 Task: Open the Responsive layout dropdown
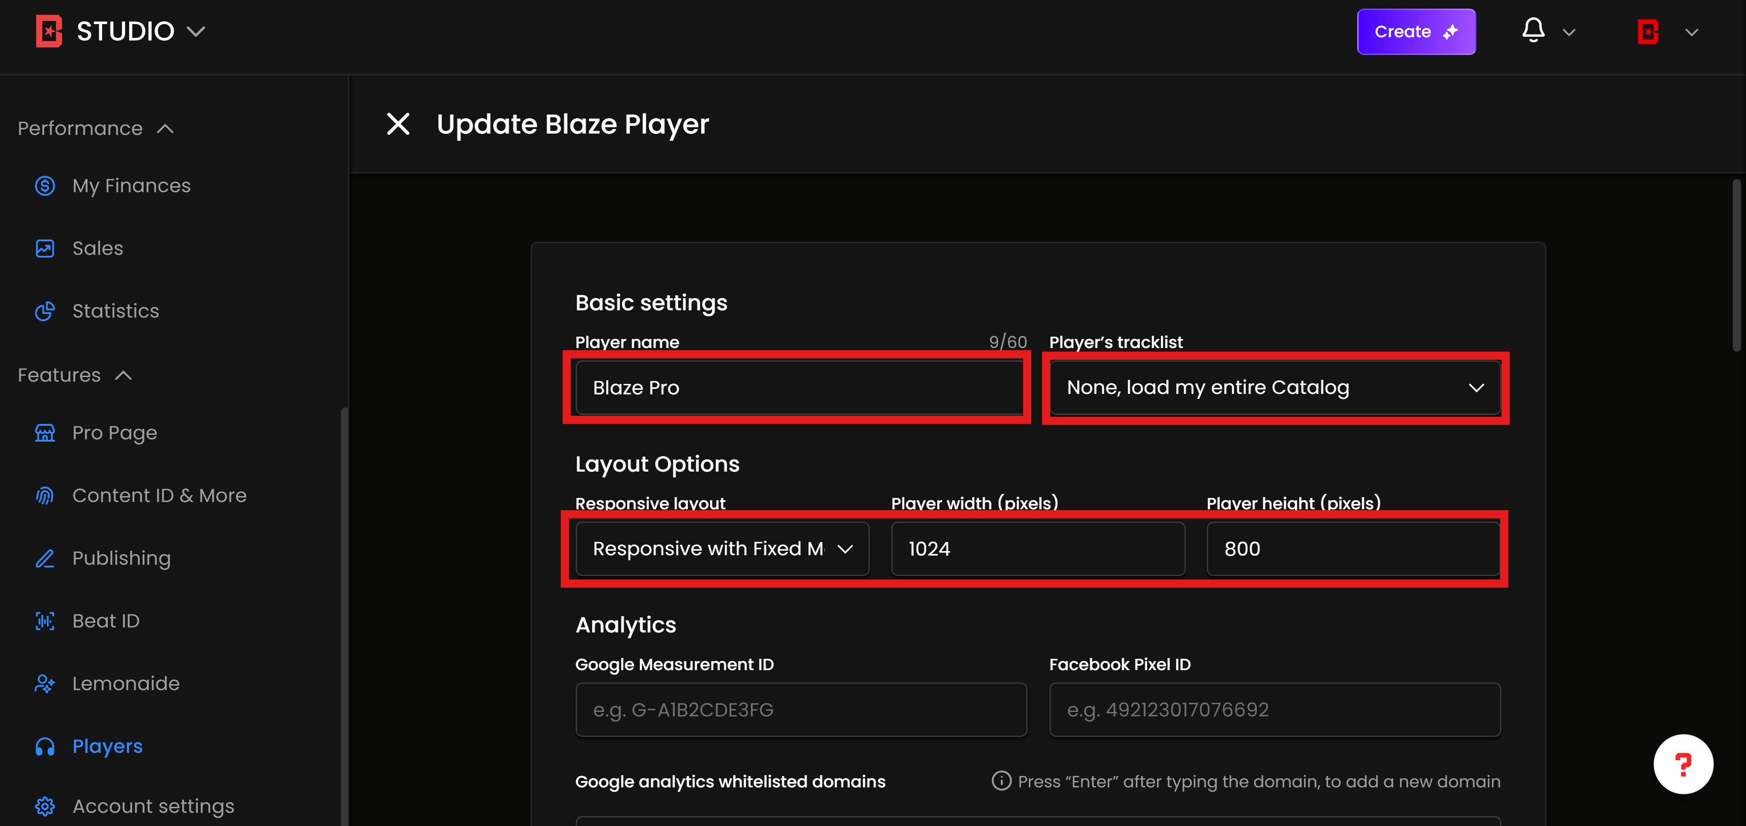click(x=722, y=548)
